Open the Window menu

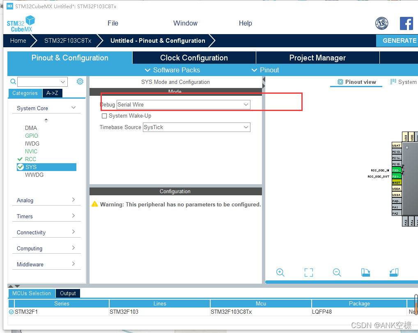point(185,23)
